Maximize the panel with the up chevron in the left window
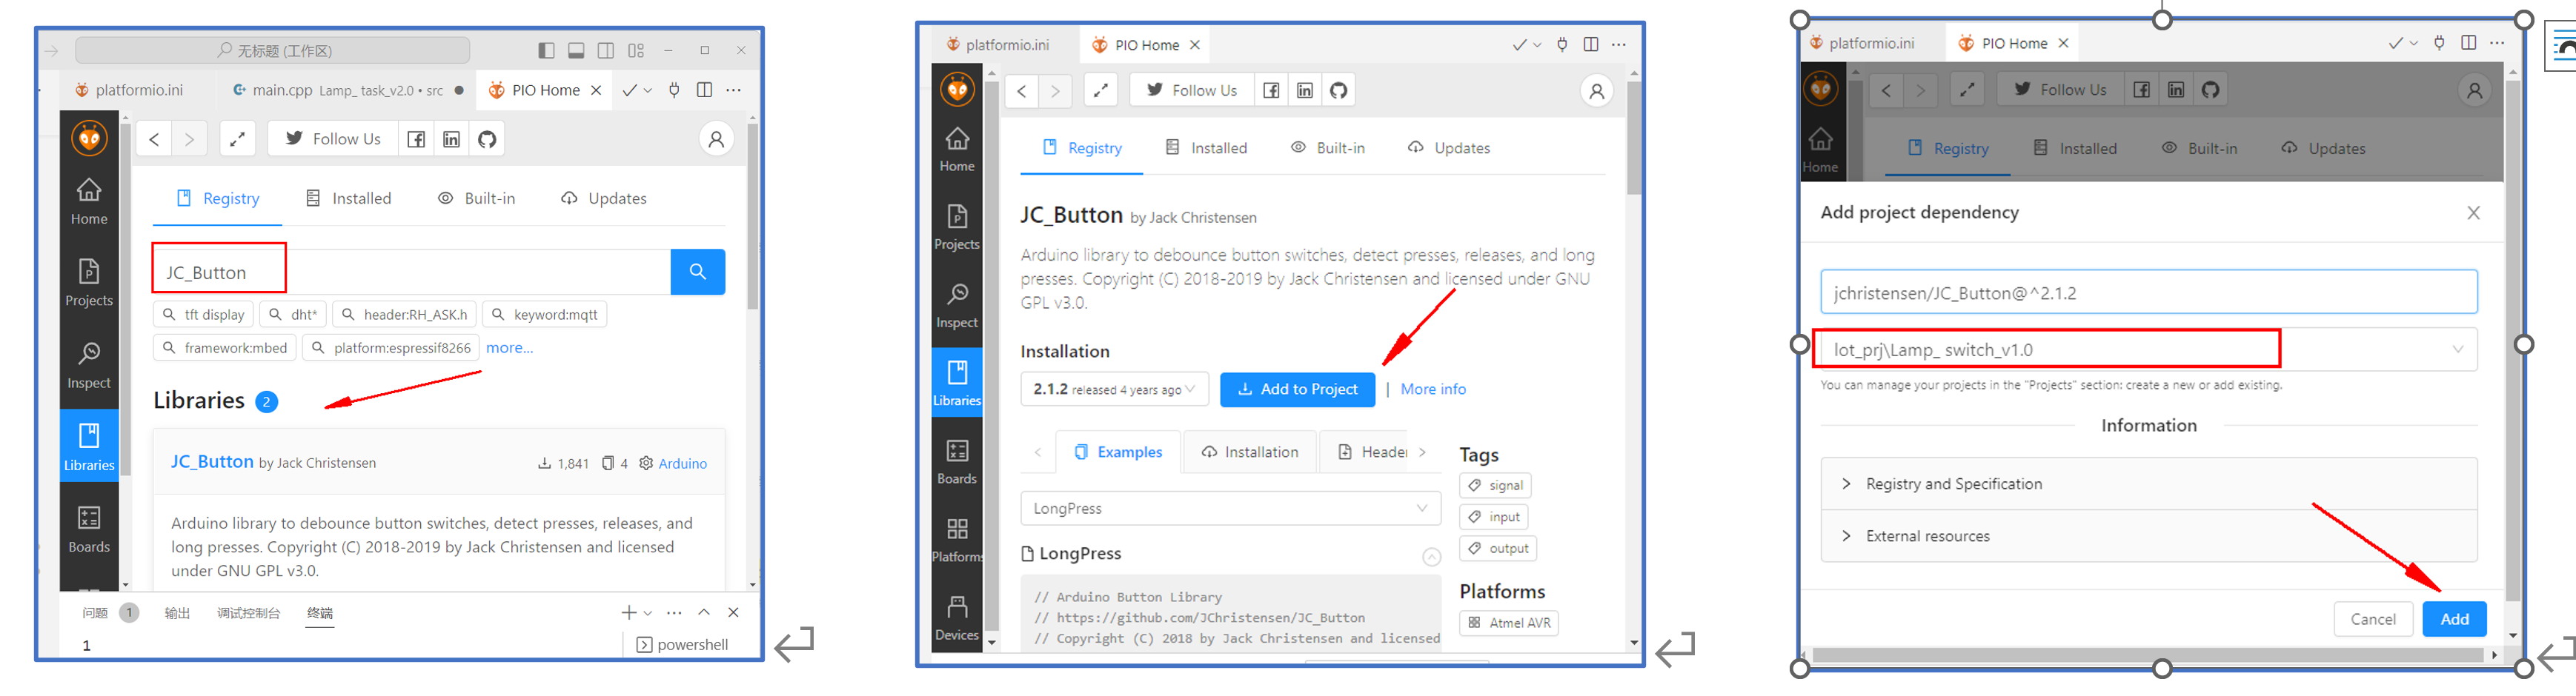Screen dimensions: 2576x696 704,612
